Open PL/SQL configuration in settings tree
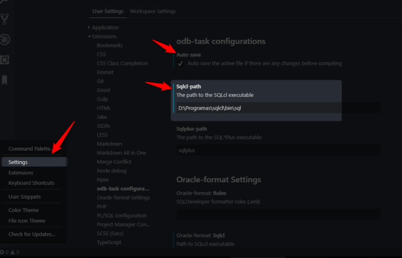Screen dimensions: 402x258 [x=121, y=216]
